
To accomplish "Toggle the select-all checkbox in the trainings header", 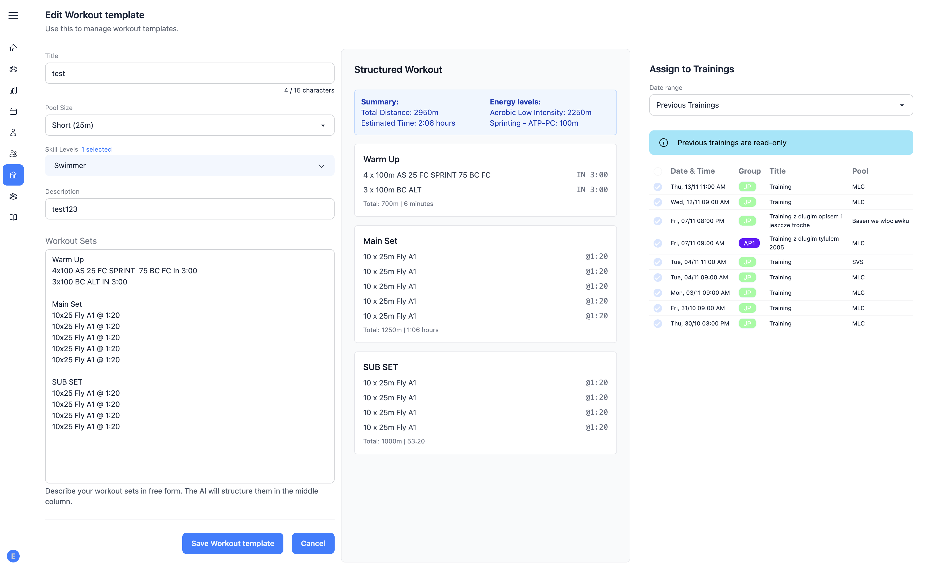I will point(658,171).
